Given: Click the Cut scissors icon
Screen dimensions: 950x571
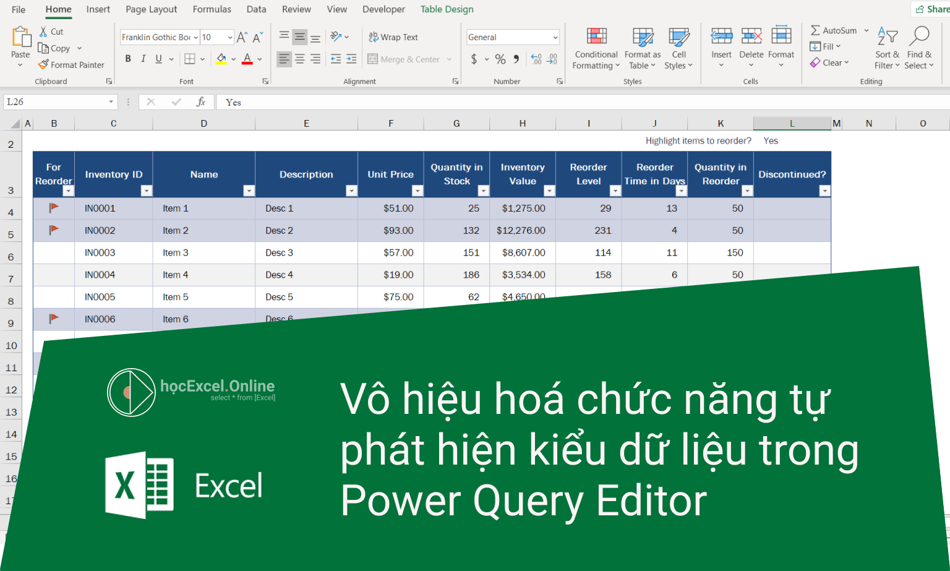Looking at the screenshot, I should coord(43,31).
